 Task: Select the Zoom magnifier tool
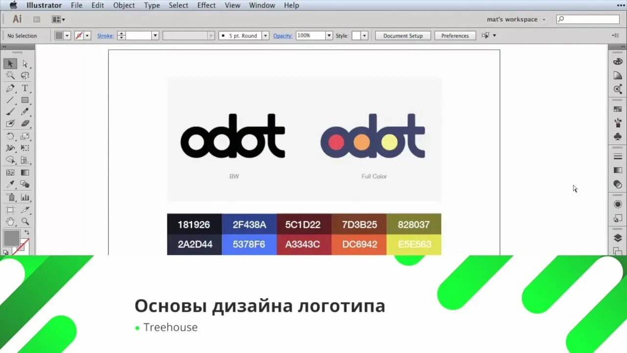point(25,222)
